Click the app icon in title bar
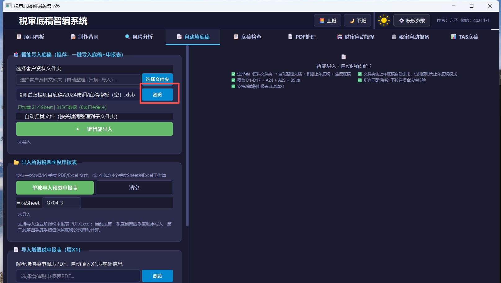501x283 pixels. coord(9,6)
